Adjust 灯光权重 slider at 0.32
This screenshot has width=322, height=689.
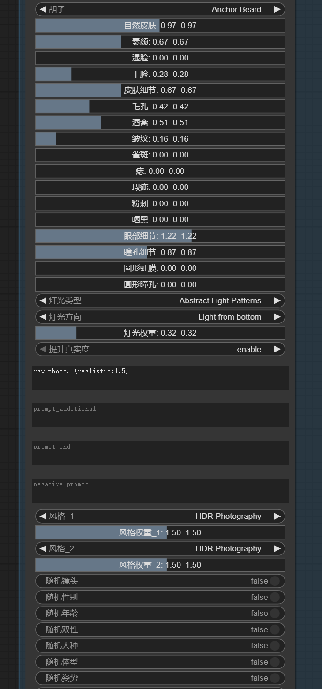(160, 333)
